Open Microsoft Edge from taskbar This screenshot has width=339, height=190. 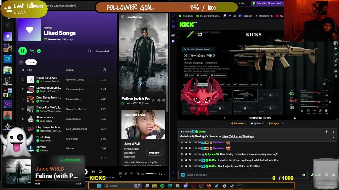pyautogui.click(x=170, y=186)
